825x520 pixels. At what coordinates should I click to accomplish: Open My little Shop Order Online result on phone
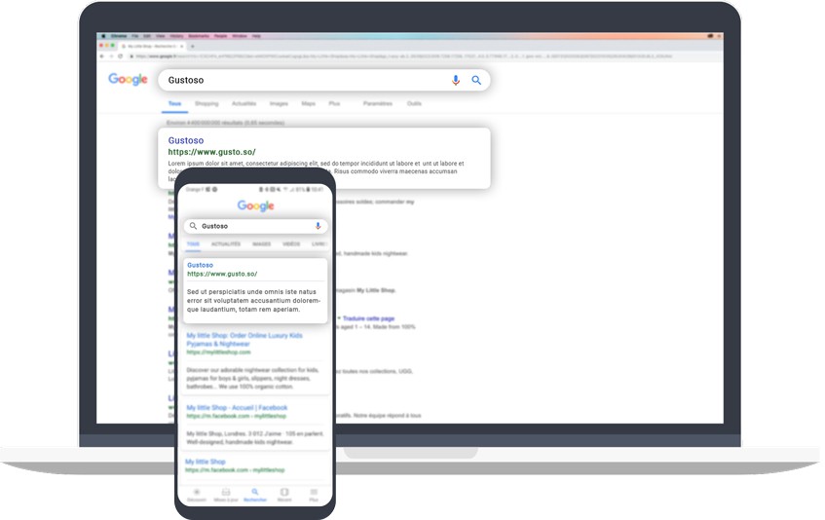tap(244, 340)
